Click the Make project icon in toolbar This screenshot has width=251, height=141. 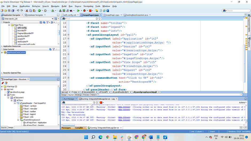pos(60,11)
